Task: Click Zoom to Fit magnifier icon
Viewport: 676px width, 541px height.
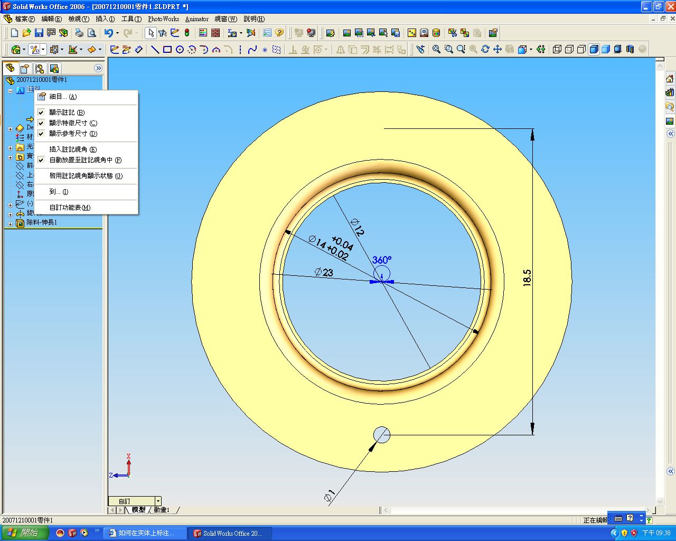Action: [436, 49]
